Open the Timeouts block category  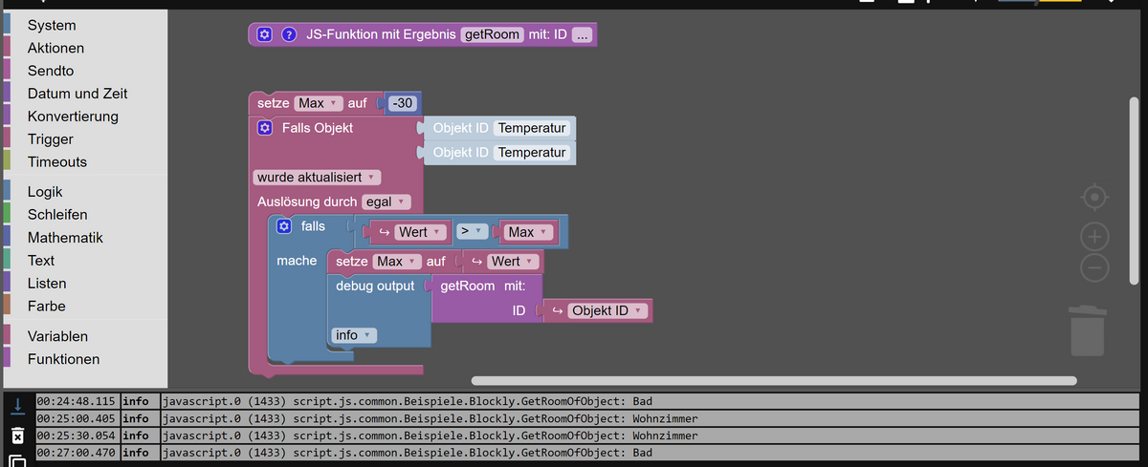tap(57, 162)
